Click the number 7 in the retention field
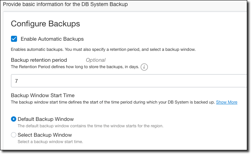The height and width of the screenshot is (154, 251). point(17,81)
